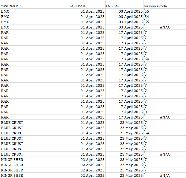The width and height of the screenshot is (186, 178).
Task: Click 01 April 2025 in BLUE CRUST #N/A row
Action: pos(86,154)
